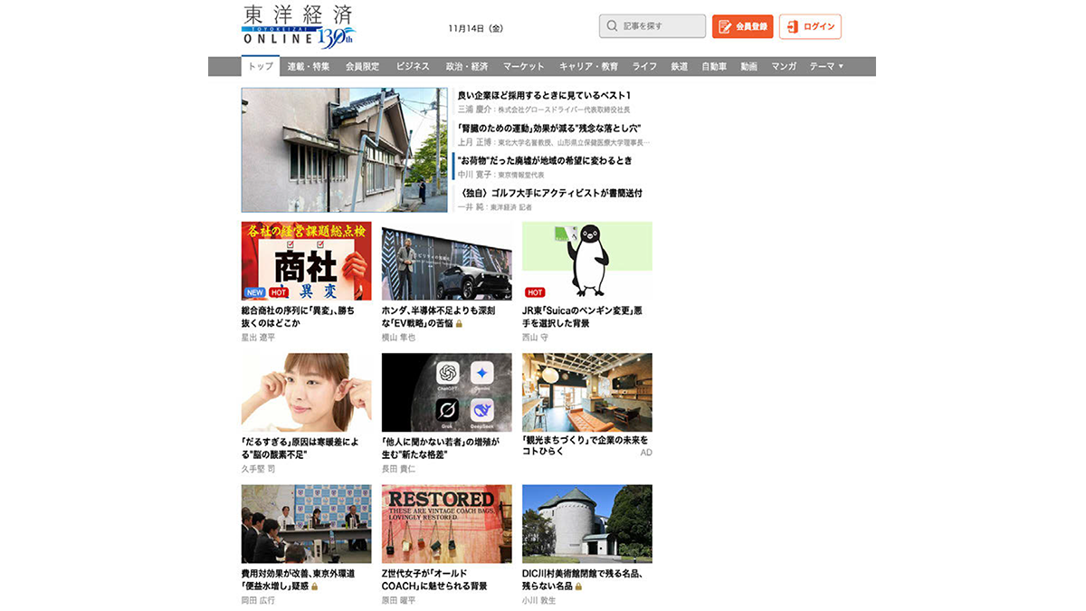The height and width of the screenshot is (611, 1086).
Task: Open the DIC川村美術館 building thumbnail
Action: [587, 523]
